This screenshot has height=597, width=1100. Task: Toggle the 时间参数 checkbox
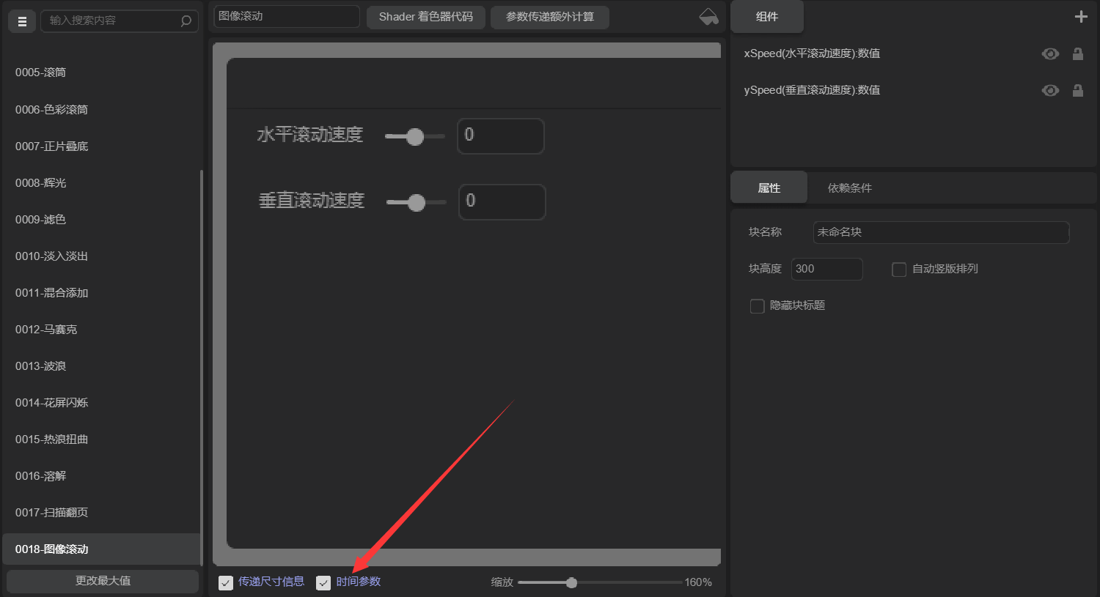[323, 582]
